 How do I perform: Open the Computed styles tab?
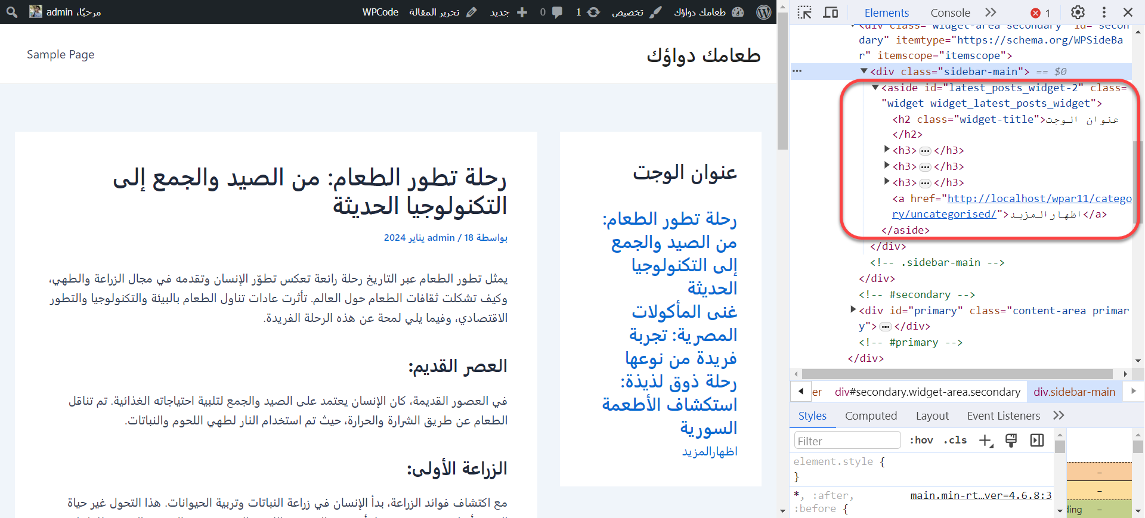tap(871, 416)
